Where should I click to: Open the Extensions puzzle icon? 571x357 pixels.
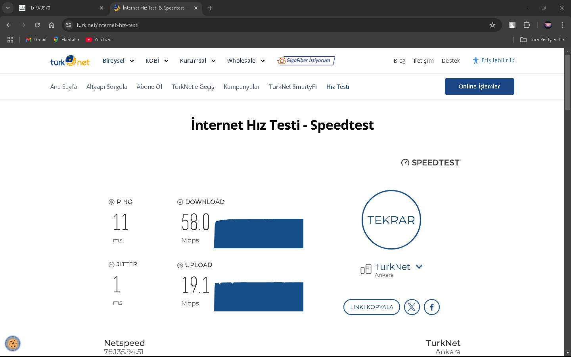(527, 25)
